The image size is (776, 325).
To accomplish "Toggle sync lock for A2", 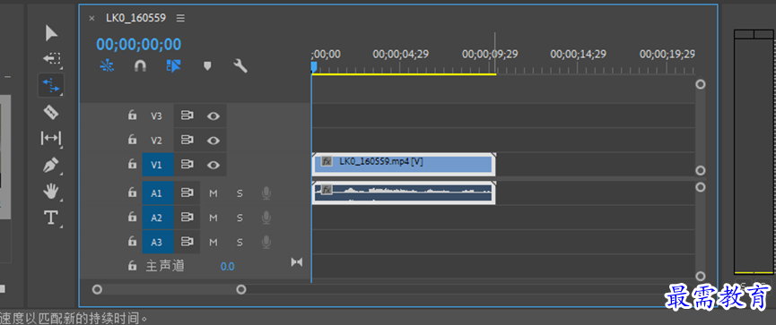I will point(187,218).
